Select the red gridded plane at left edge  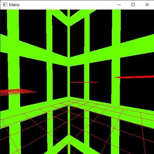(x=18, y=92)
